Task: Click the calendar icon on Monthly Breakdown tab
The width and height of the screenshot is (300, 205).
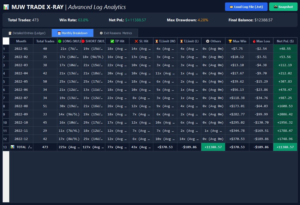Action: click(59, 33)
